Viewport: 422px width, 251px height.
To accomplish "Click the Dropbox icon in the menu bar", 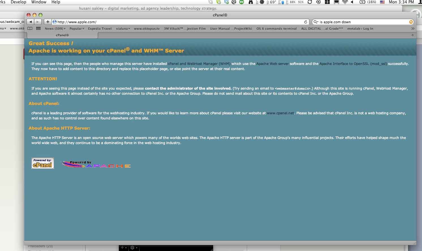I will [x=226, y=2].
